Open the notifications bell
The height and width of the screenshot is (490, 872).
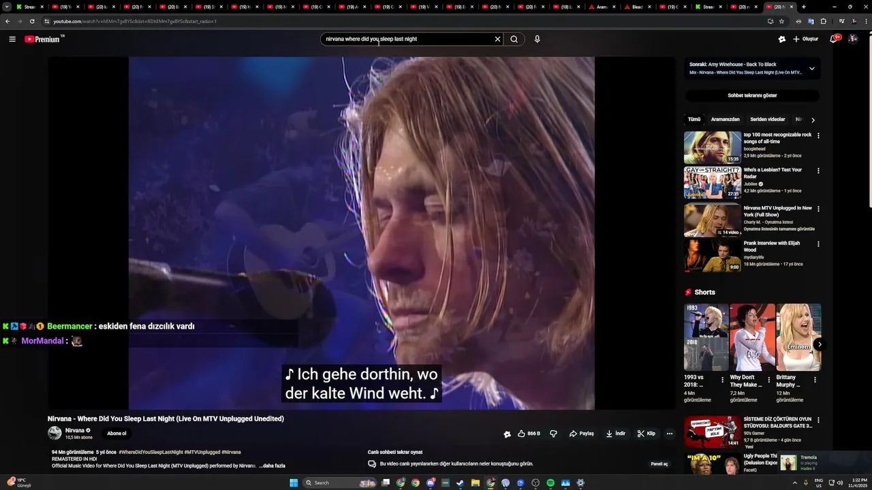[833, 39]
